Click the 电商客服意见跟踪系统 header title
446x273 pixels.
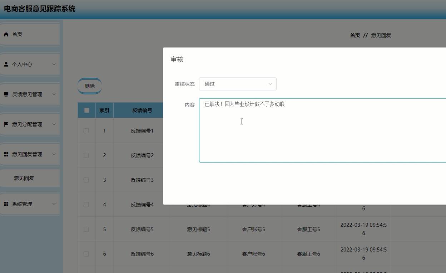click(40, 9)
